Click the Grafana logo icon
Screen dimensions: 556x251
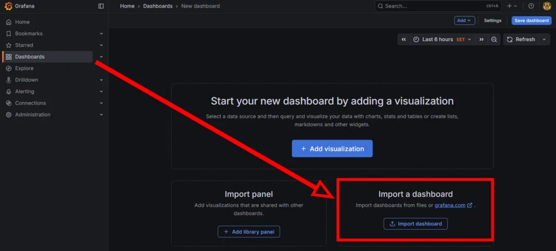click(x=8, y=6)
